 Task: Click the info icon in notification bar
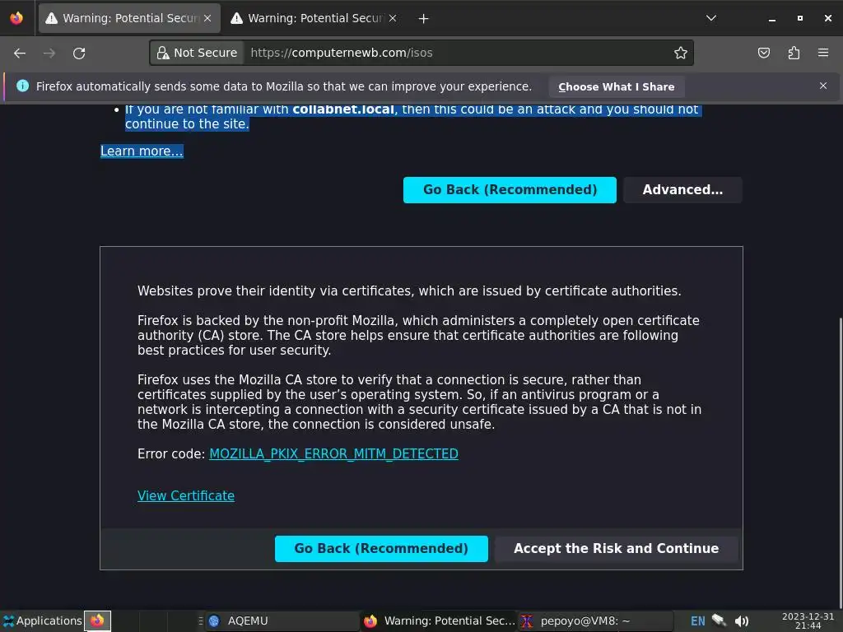coord(22,86)
